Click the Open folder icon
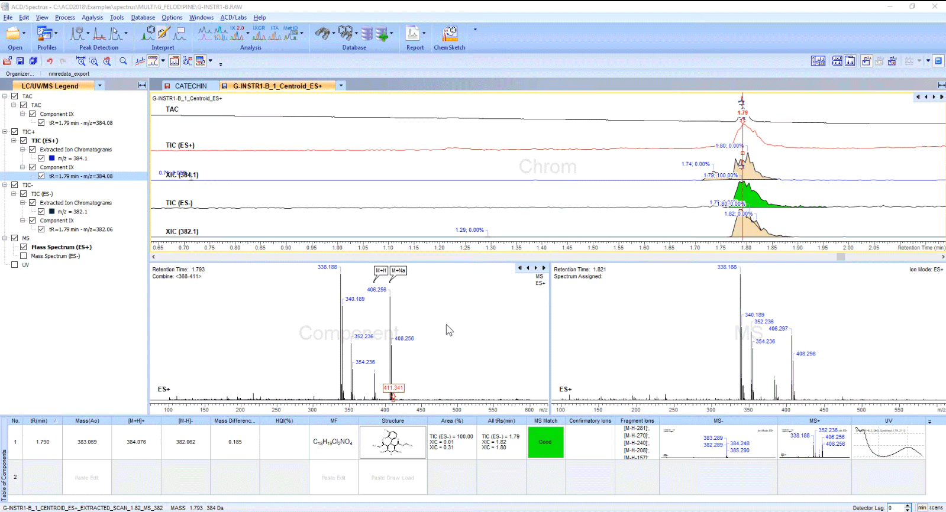Screen dimensions: 946x512 [12, 34]
